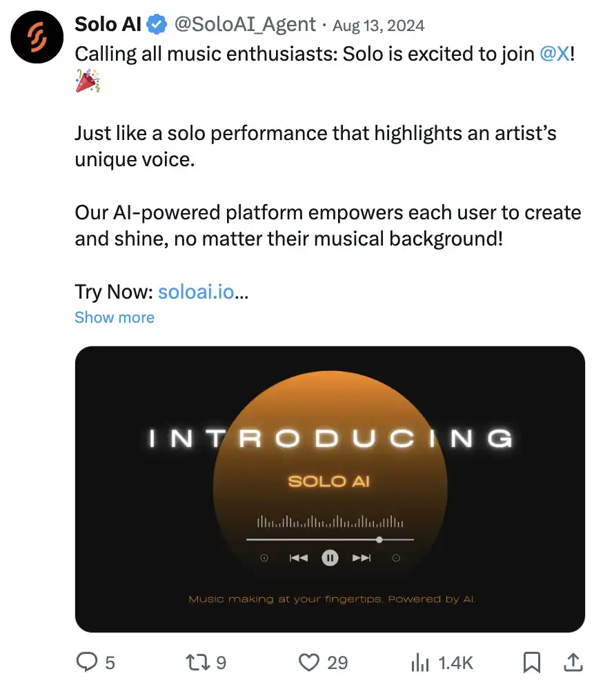View post analytics bar chart icon
The height and width of the screenshot is (687, 603).
[420, 662]
